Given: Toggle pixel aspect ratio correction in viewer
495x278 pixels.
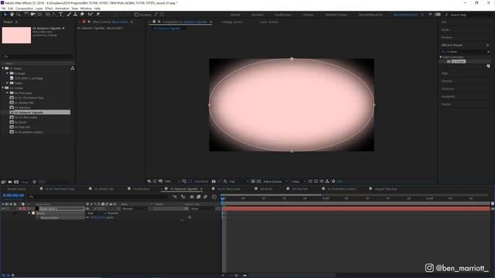Looking at the screenshot, I should click(310, 181).
